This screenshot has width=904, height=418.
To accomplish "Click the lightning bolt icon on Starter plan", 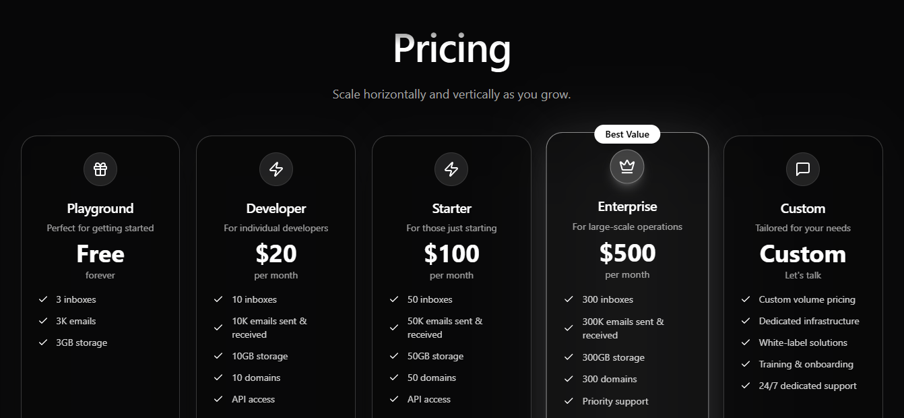I will point(451,169).
